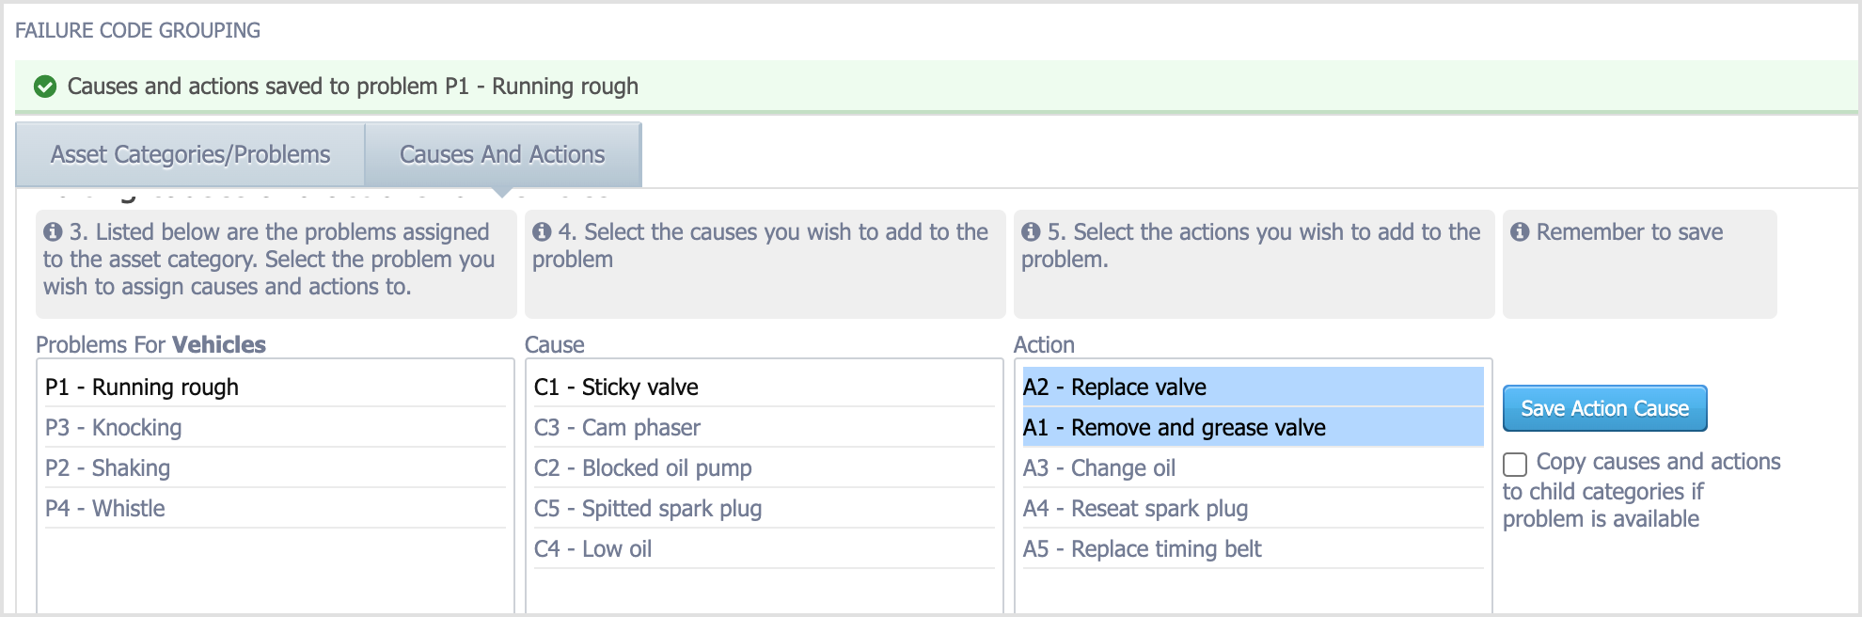Select cause C3 - Cam phaser
The width and height of the screenshot is (1862, 617).
click(765, 427)
